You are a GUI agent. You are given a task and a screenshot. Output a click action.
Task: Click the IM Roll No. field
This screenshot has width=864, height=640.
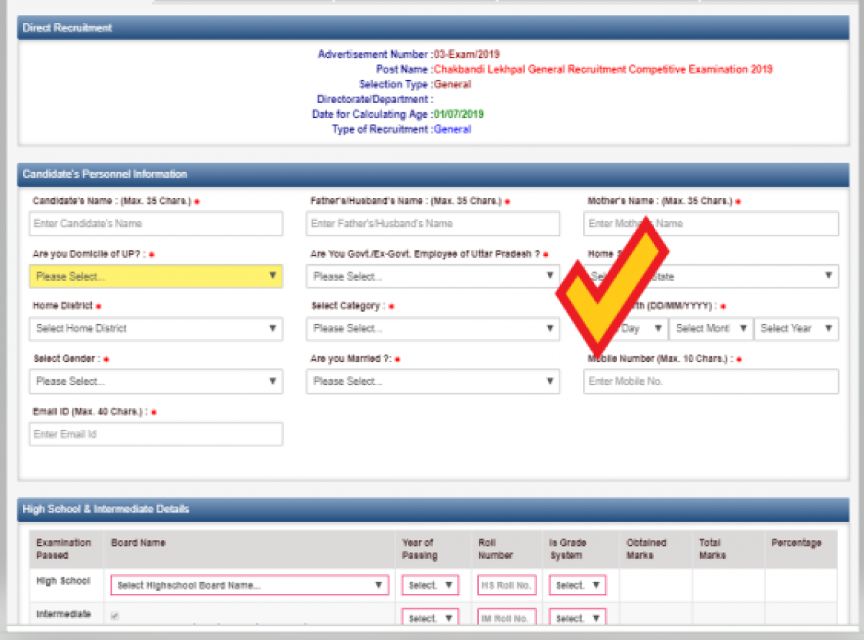point(506,618)
